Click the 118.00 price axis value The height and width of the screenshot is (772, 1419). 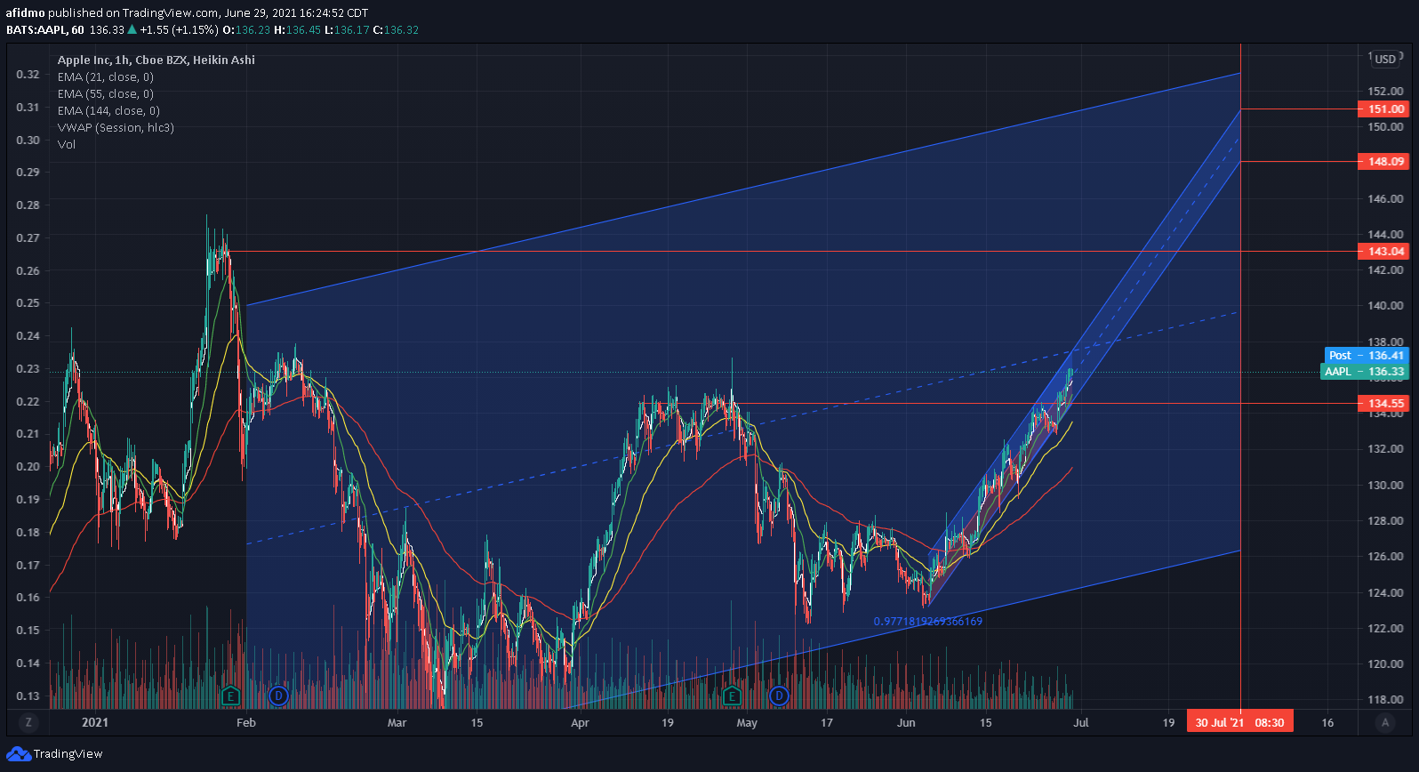coord(1385,699)
